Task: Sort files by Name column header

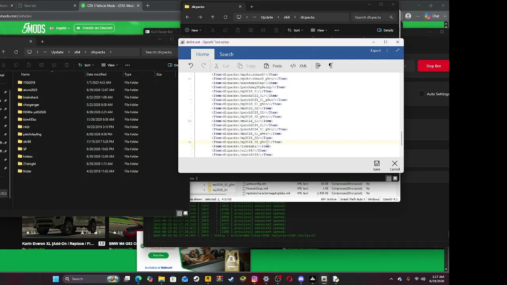Action: pos(25,74)
